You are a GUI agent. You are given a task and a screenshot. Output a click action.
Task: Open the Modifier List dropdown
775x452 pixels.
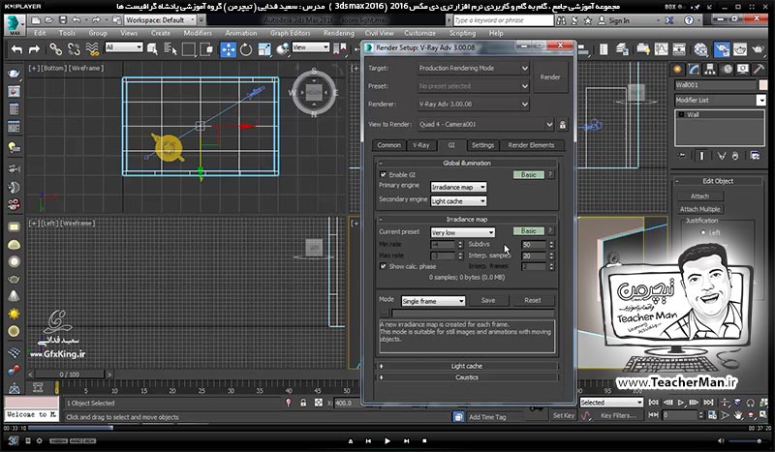pyautogui.click(x=720, y=101)
